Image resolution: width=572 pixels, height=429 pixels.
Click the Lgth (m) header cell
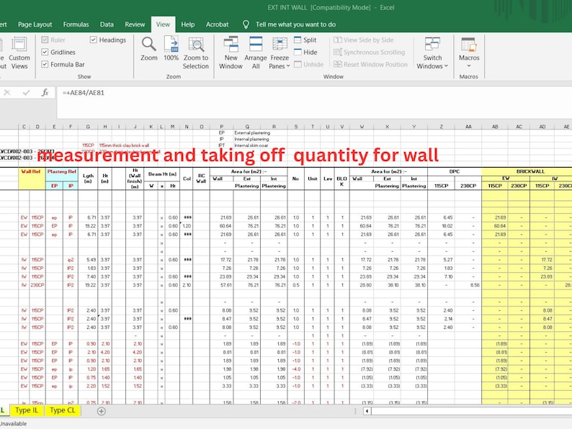pyautogui.click(x=88, y=179)
